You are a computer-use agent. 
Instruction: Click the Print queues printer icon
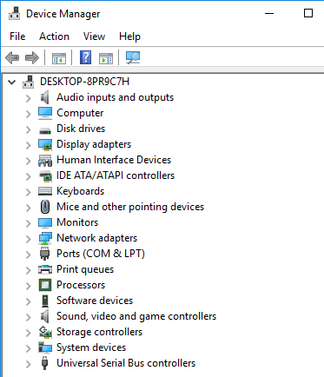[45, 269]
